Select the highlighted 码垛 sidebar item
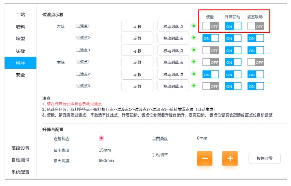Viewport: 291px width, 186px height. tap(20, 63)
